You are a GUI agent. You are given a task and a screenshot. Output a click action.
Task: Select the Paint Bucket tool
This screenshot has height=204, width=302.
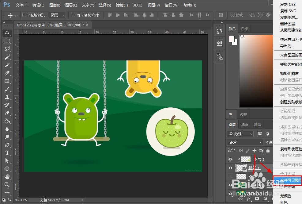[x=7, y=121]
